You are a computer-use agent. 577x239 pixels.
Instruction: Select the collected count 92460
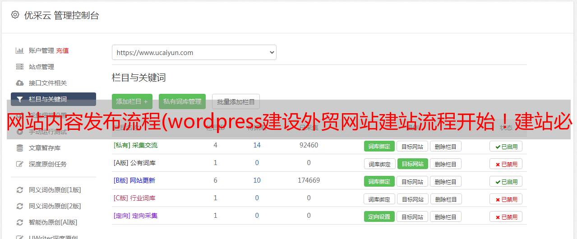click(x=309, y=145)
